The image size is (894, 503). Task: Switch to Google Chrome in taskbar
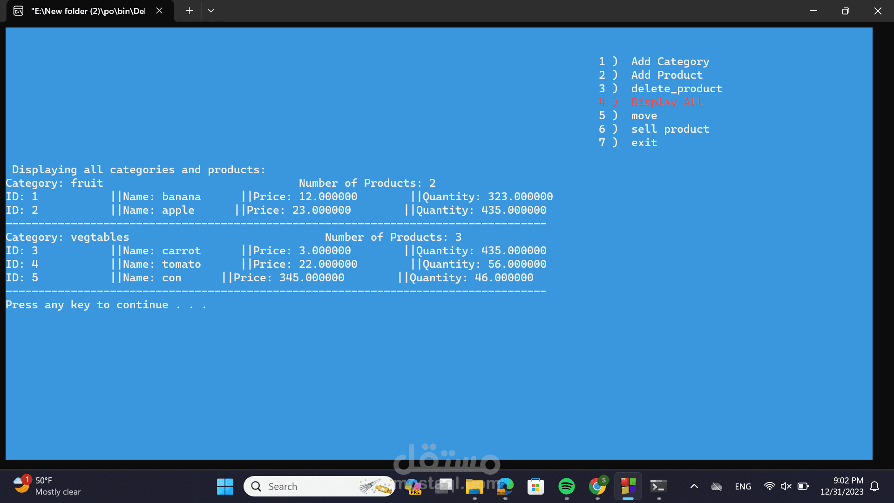coord(597,487)
